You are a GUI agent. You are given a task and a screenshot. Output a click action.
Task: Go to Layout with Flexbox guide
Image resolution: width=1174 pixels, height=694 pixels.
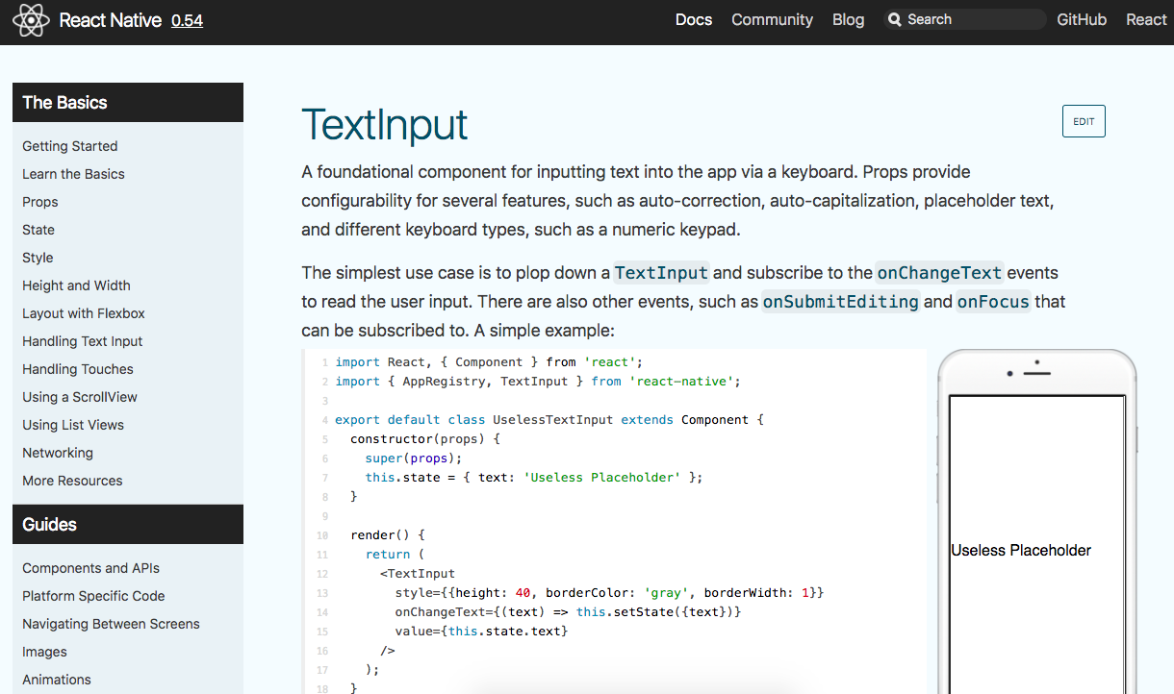[x=83, y=313]
